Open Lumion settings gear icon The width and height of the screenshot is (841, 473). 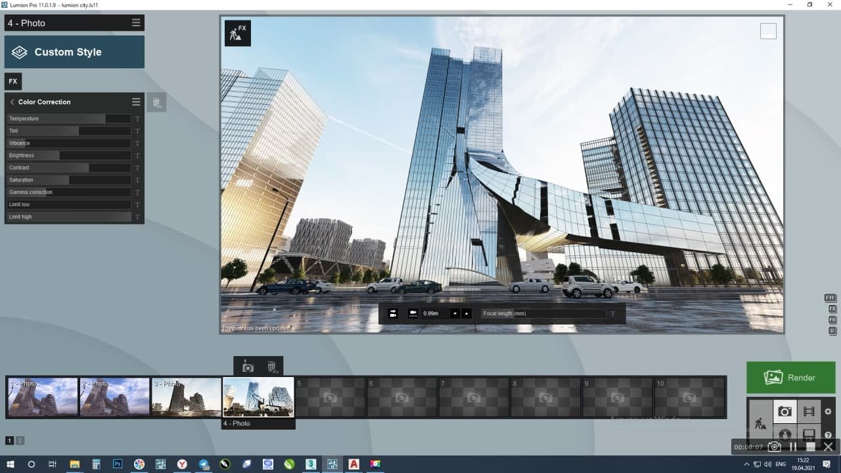[828, 412]
